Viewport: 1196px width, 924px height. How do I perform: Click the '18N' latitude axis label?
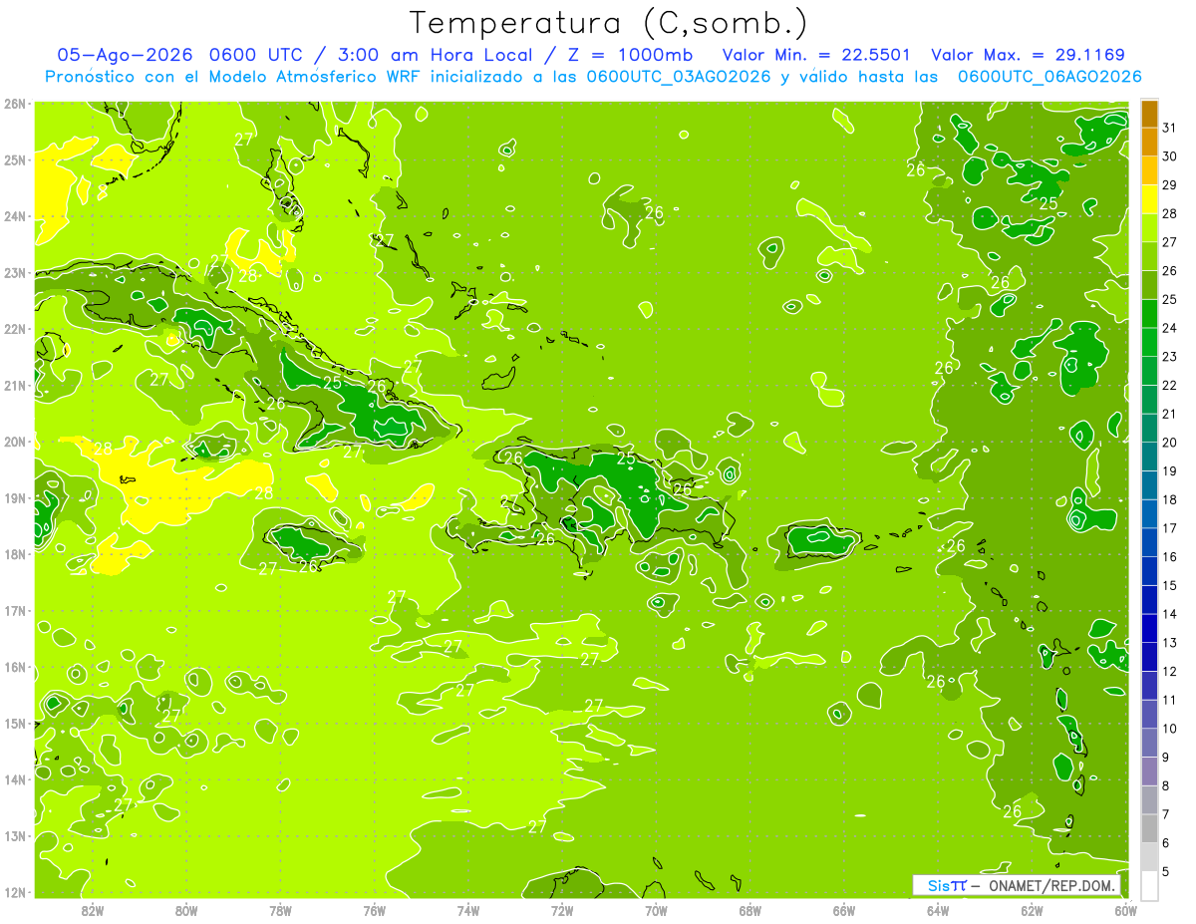15,554
